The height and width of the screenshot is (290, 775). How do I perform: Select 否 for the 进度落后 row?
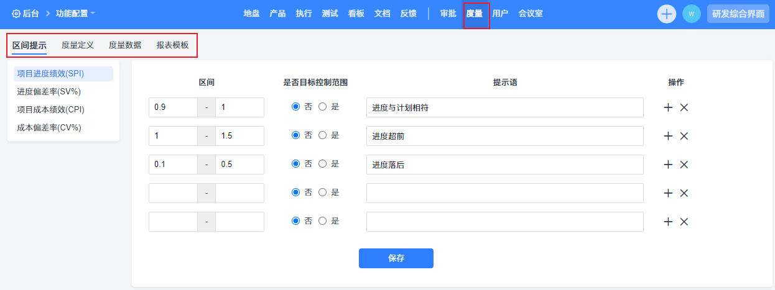pos(296,164)
